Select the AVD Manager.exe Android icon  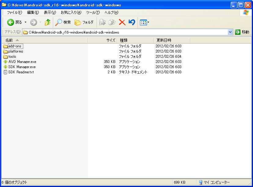tap(5, 62)
